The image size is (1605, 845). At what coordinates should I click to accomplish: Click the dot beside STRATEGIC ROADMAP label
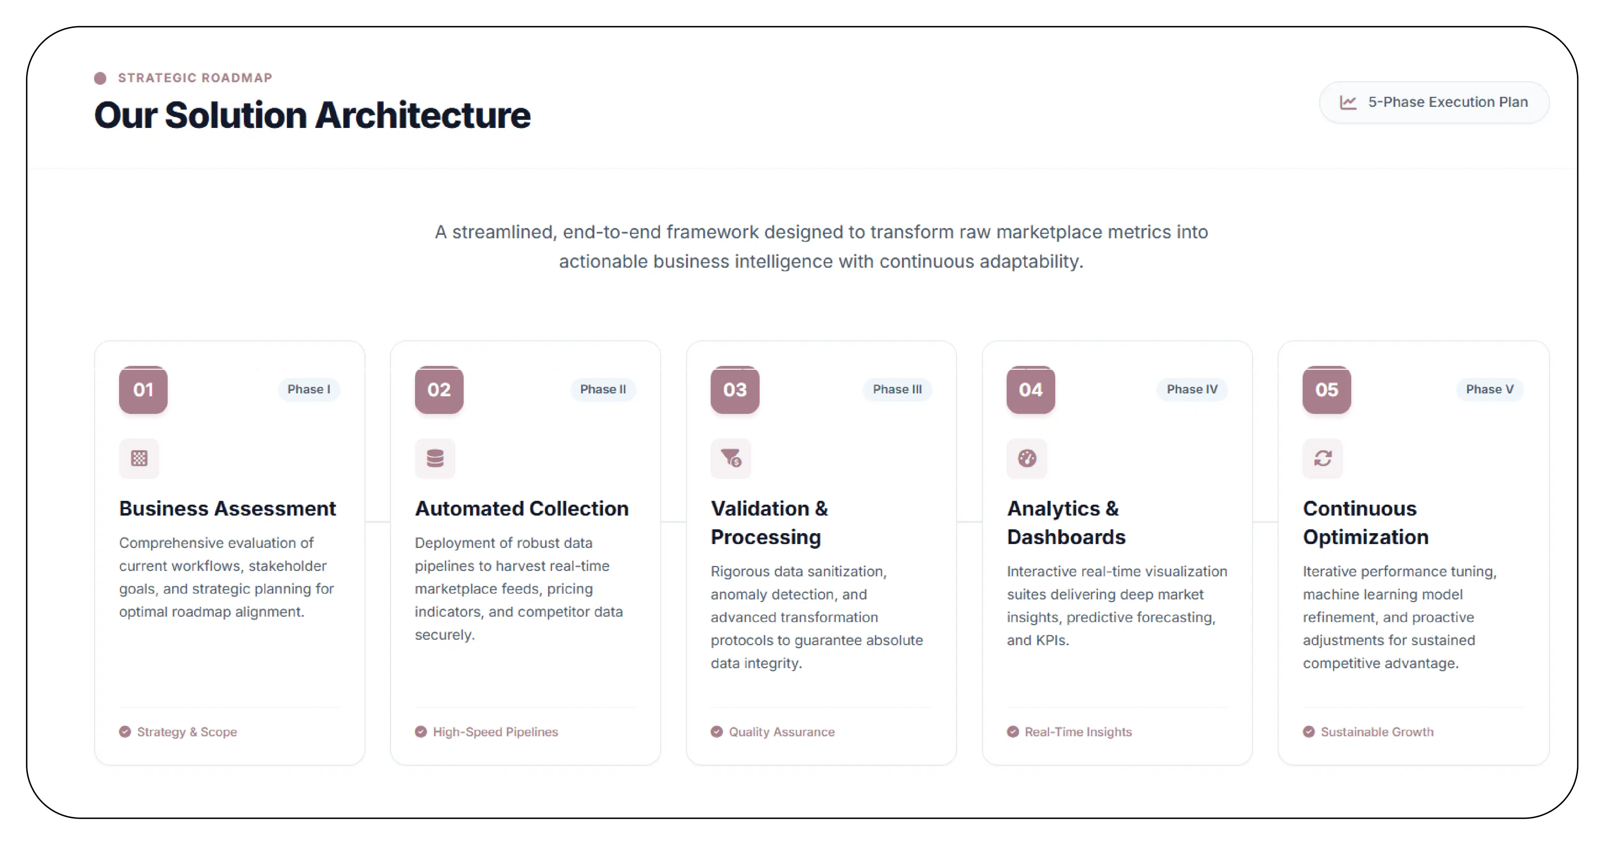coord(100,78)
